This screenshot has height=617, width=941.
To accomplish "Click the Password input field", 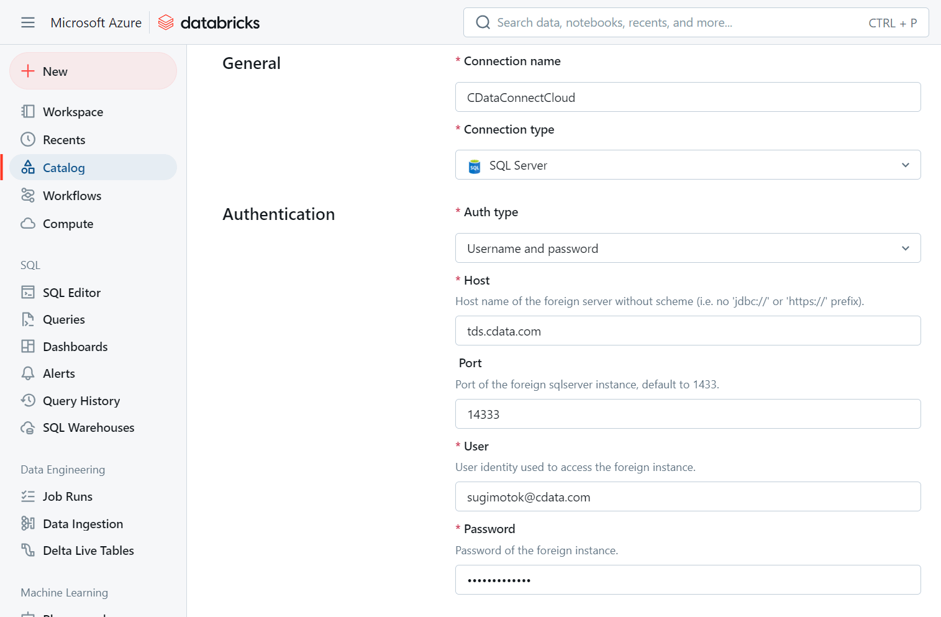I will point(688,580).
